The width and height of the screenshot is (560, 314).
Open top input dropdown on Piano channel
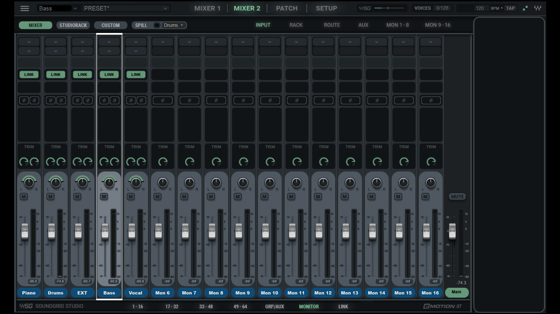29,42
